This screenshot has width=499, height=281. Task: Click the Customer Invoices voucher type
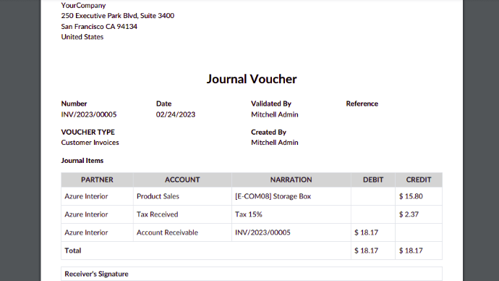click(x=90, y=143)
